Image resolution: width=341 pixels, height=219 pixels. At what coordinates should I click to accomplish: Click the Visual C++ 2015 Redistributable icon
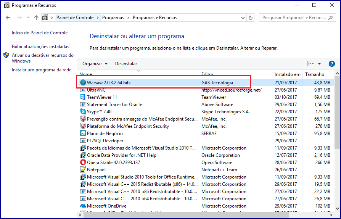83,184
